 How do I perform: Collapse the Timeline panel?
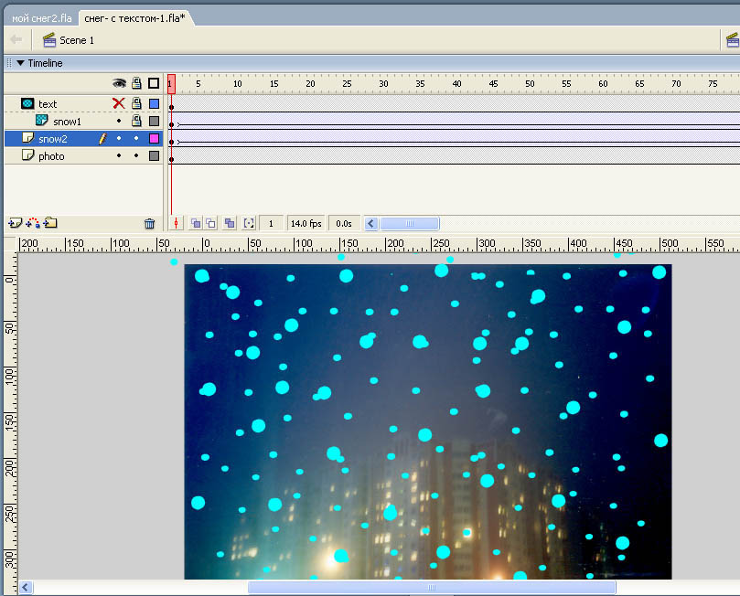coord(20,63)
